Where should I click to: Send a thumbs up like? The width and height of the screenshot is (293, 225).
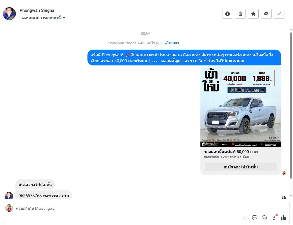[x=283, y=218]
